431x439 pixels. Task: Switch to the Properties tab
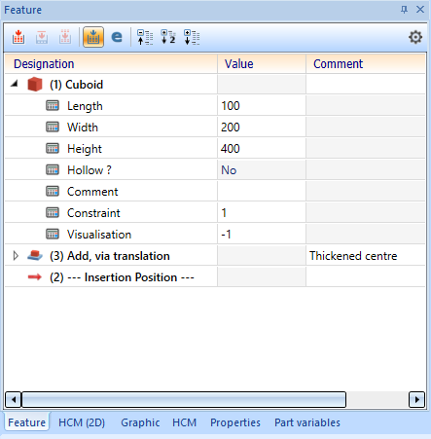click(235, 422)
